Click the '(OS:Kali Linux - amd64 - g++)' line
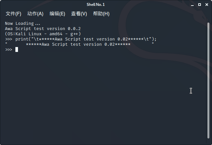This screenshot has height=145, width=212. 43,34
